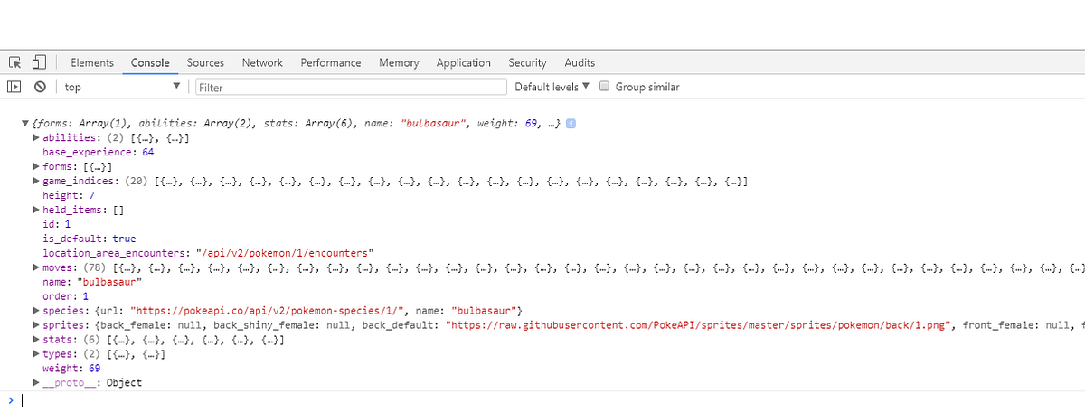Expand the species object

35,311
